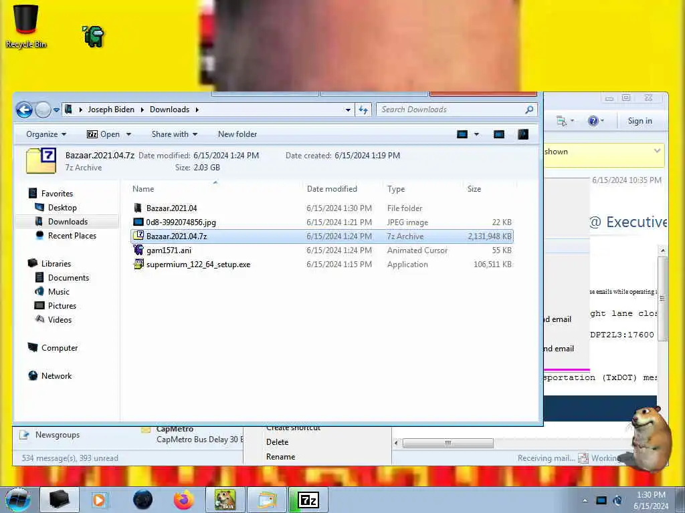Expand the Open button dropdown arrow
This screenshot has width=685, height=513.
128,134
